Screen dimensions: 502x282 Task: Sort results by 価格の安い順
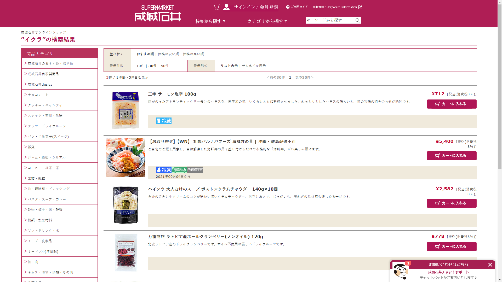[168, 54]
